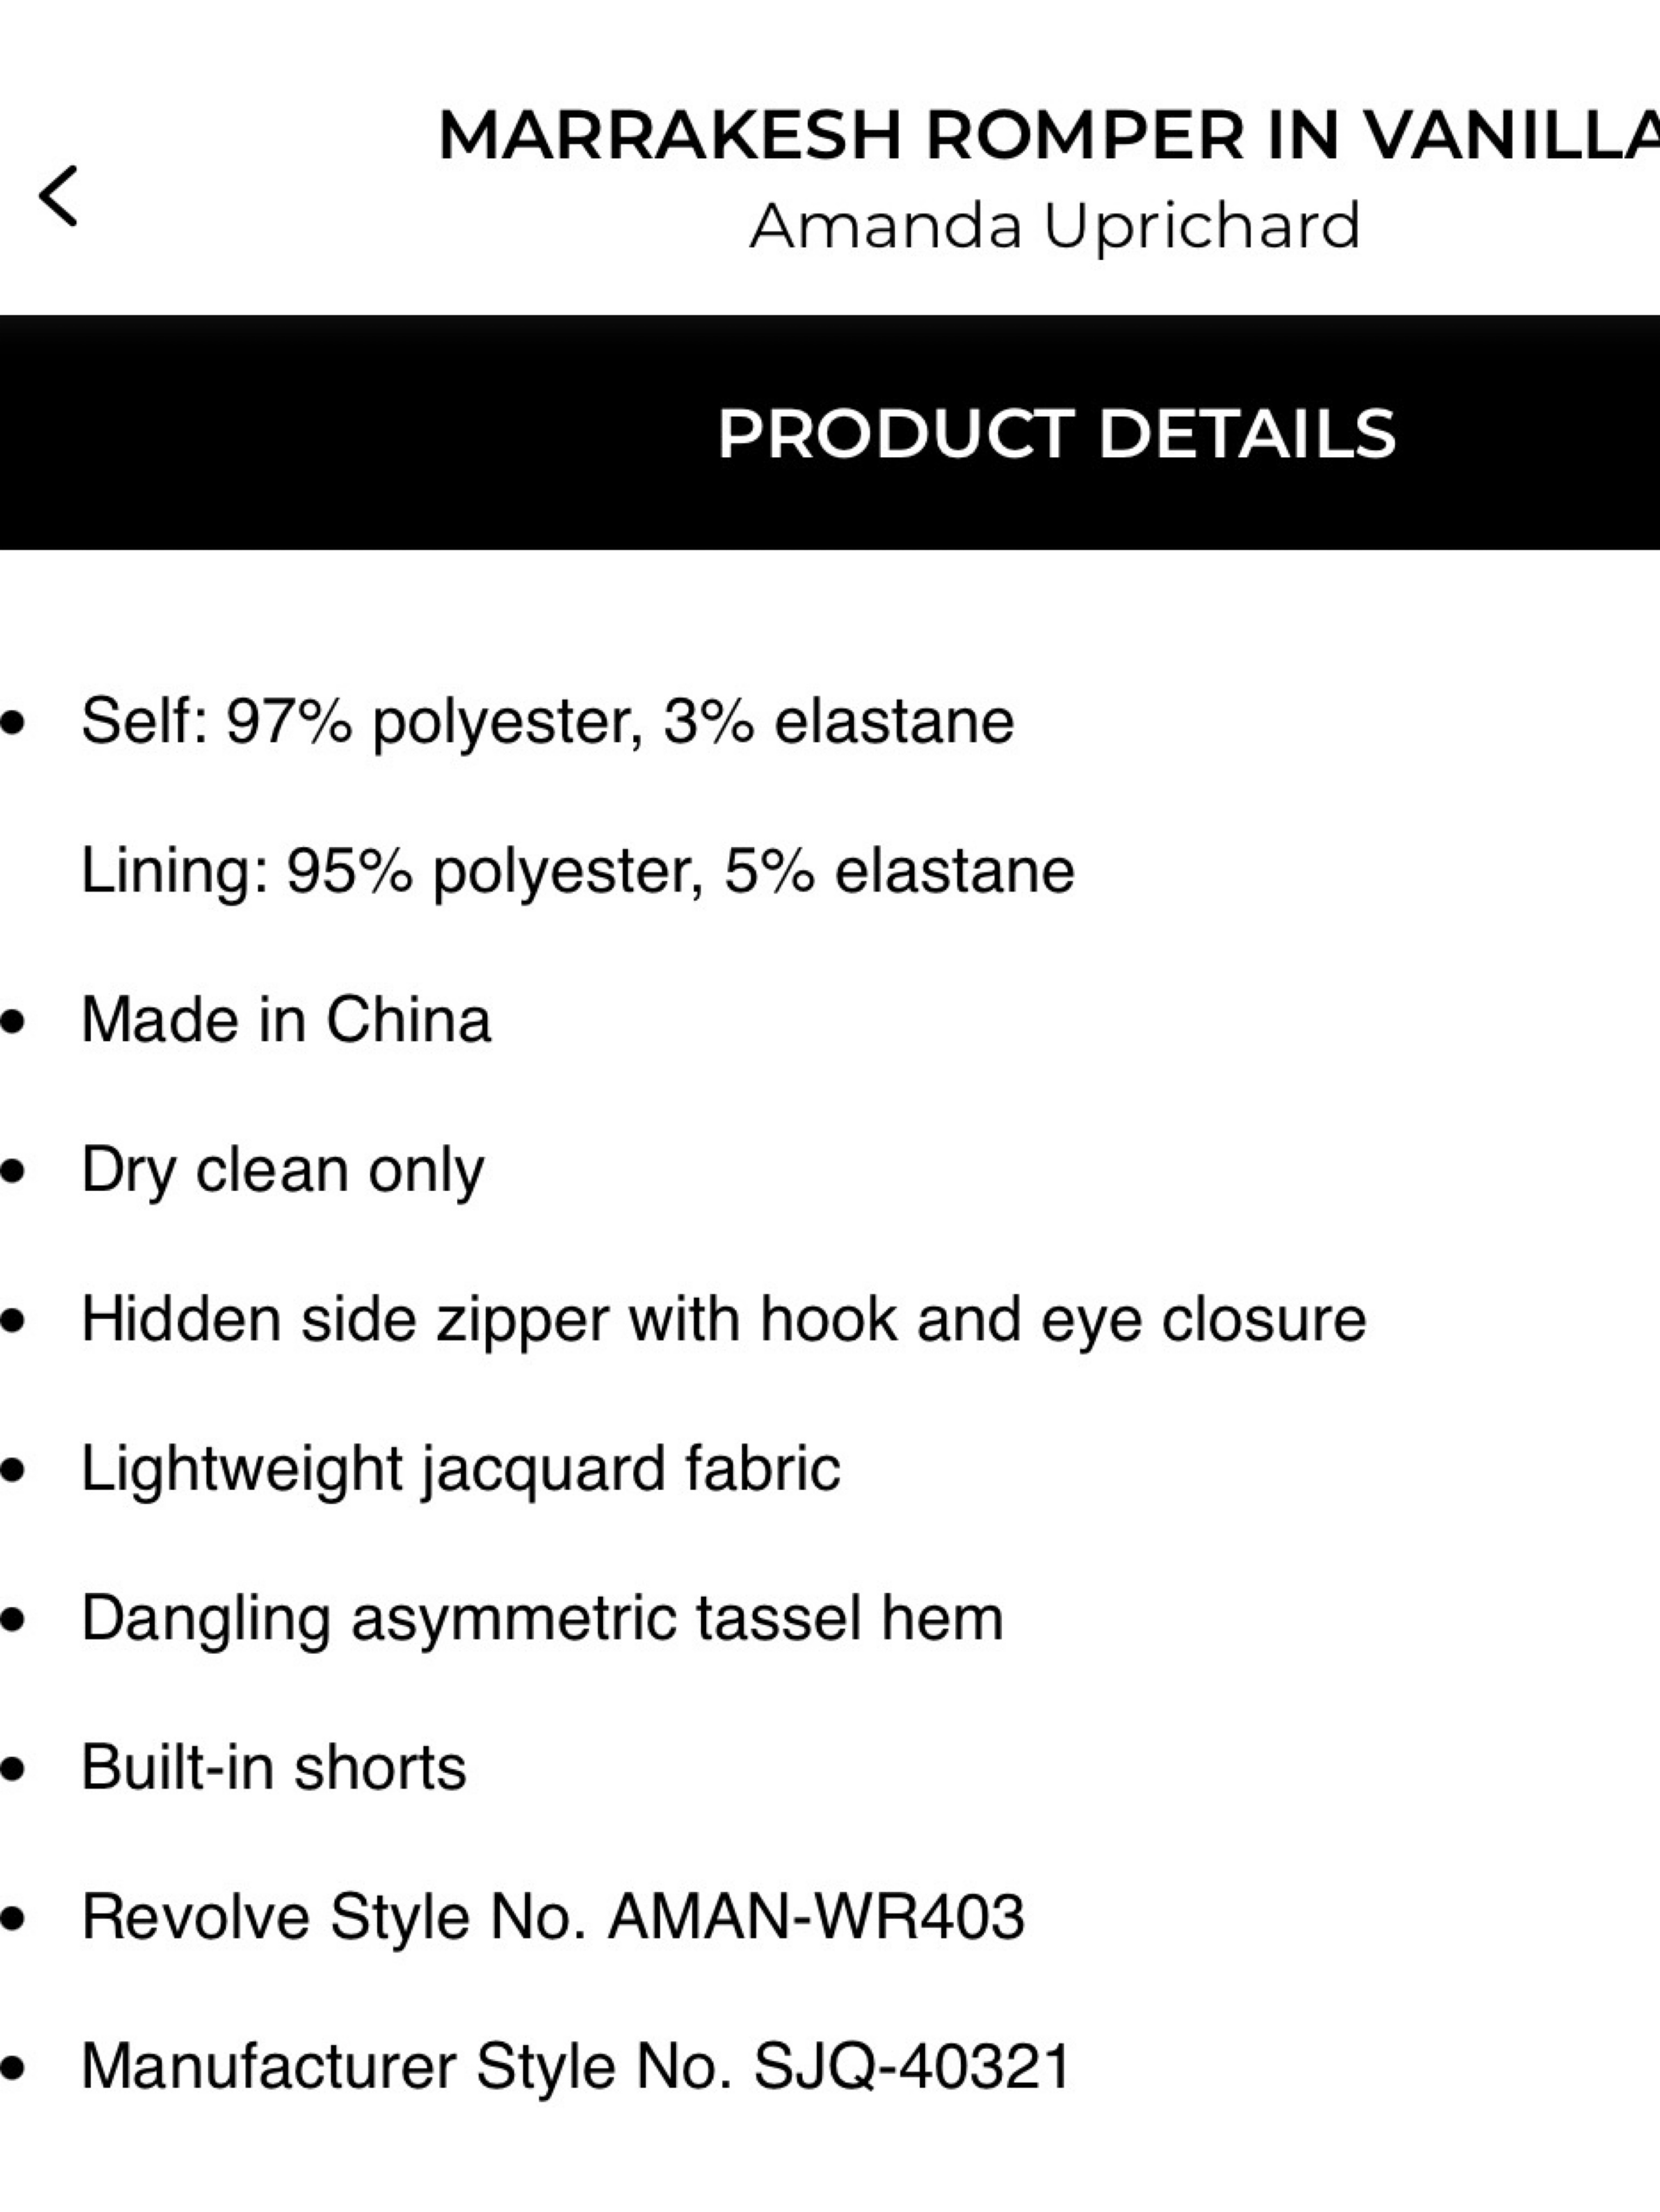Tap the Built-in shorts item
Screen dimensions: 1660x2212
click(274, 1768)
